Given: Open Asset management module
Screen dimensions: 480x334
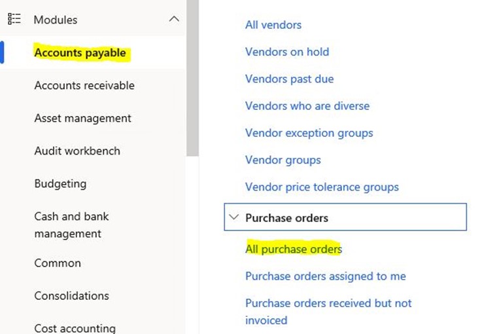Looking at the screenshot, I should tap(82, 118).
